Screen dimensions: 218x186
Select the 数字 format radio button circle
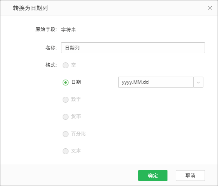click(x=66, y=100)
